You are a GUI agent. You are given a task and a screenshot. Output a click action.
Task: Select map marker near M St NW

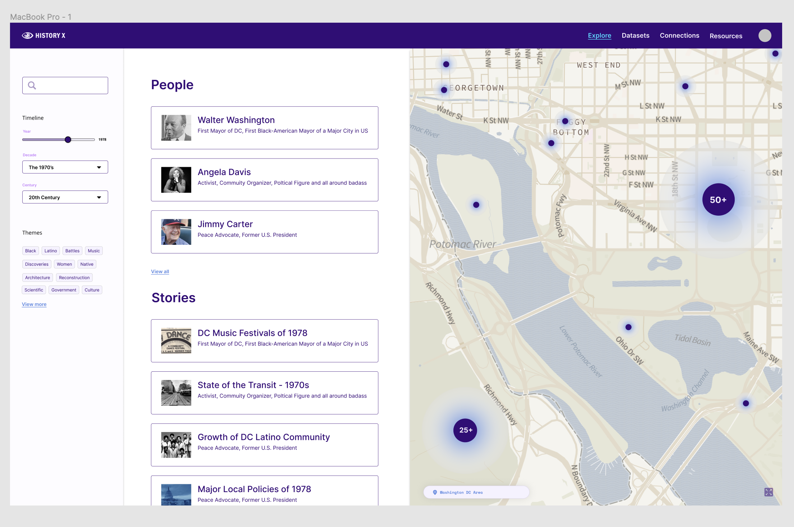(x=685, y=86)
